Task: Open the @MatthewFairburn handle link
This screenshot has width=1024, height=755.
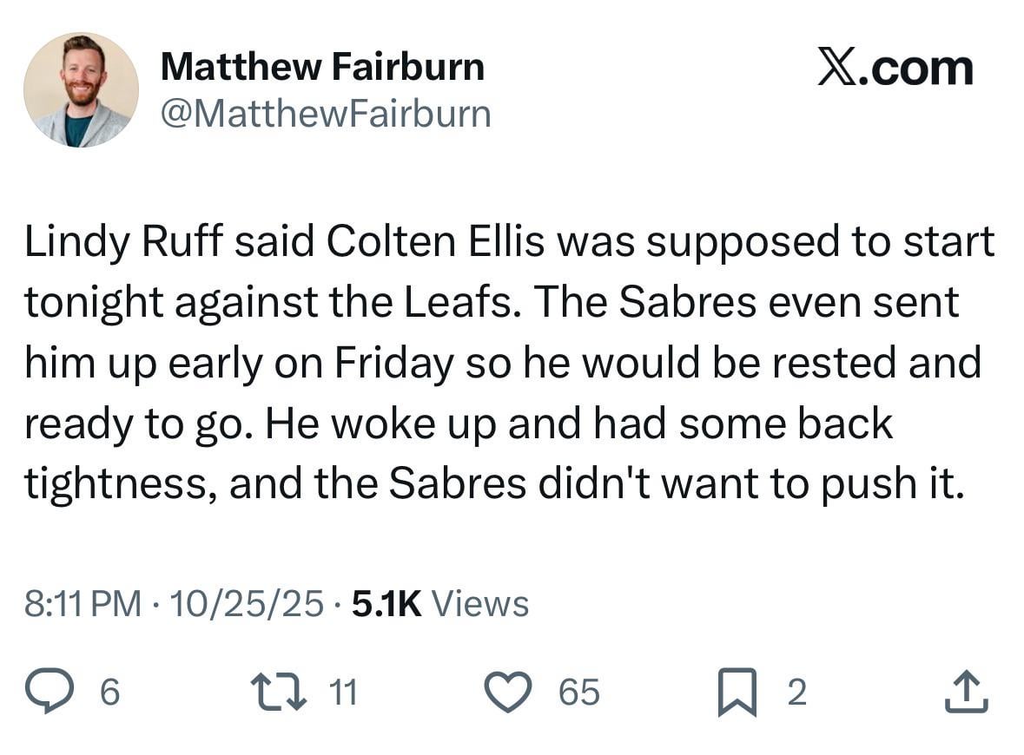Action: (x=326, y=114)
